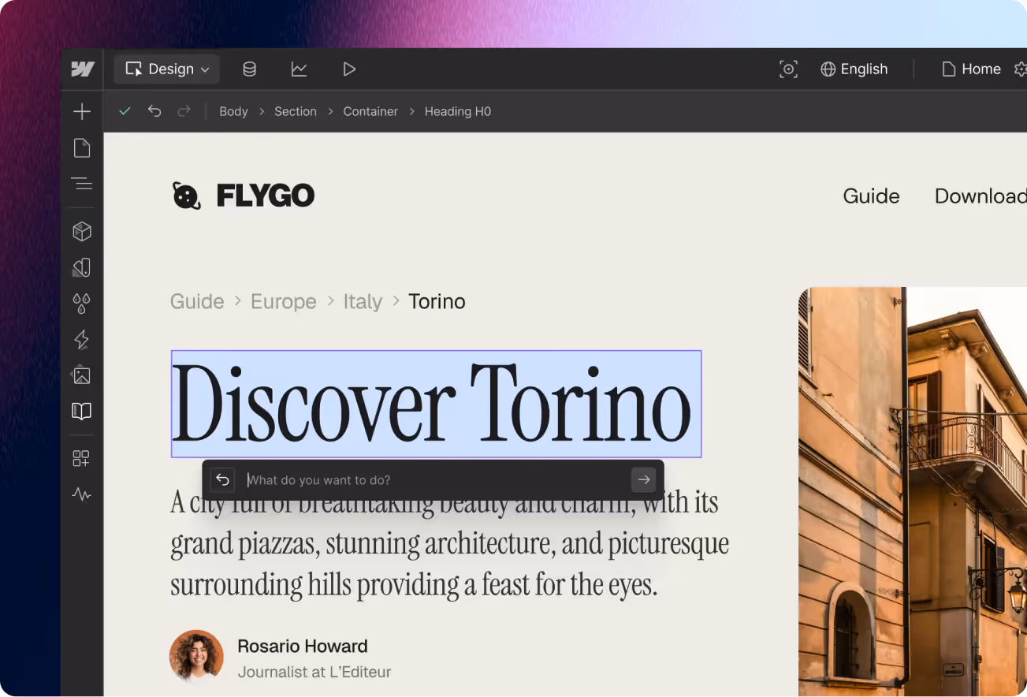Open the Assets image icon

click(82, 375)
